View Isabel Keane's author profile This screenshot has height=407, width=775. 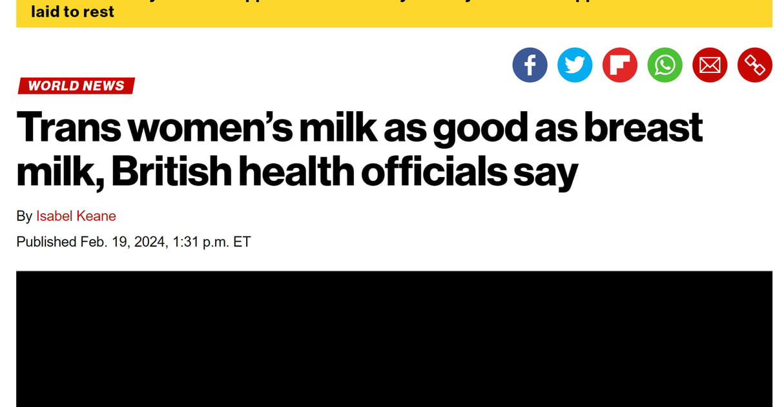[x=76, y=216]
